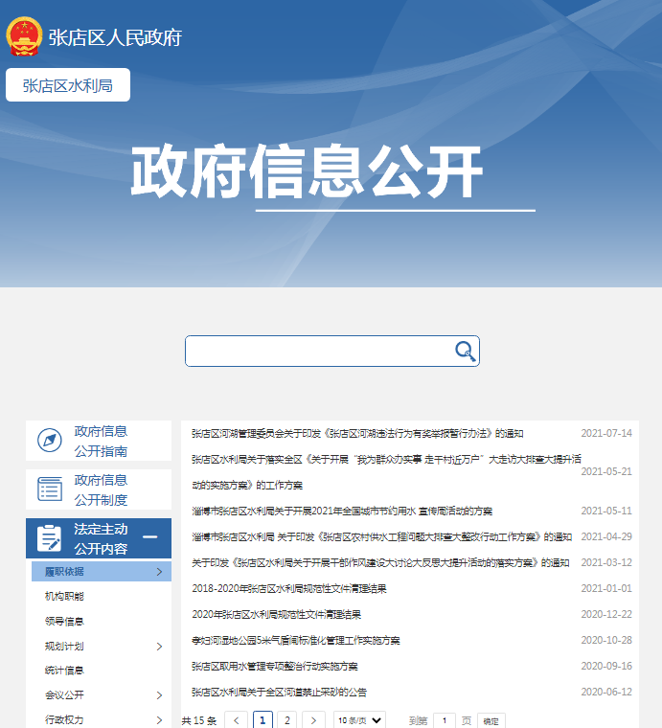Click the national emblem logo
The height and width of the screenshot is (728, 662).
tap(24, 36)
